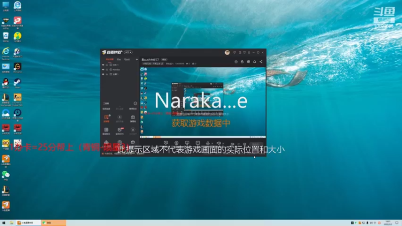Open WeGame desktop shortcut
This screenshot has height=226, width=402.
(x=18, y=68)
